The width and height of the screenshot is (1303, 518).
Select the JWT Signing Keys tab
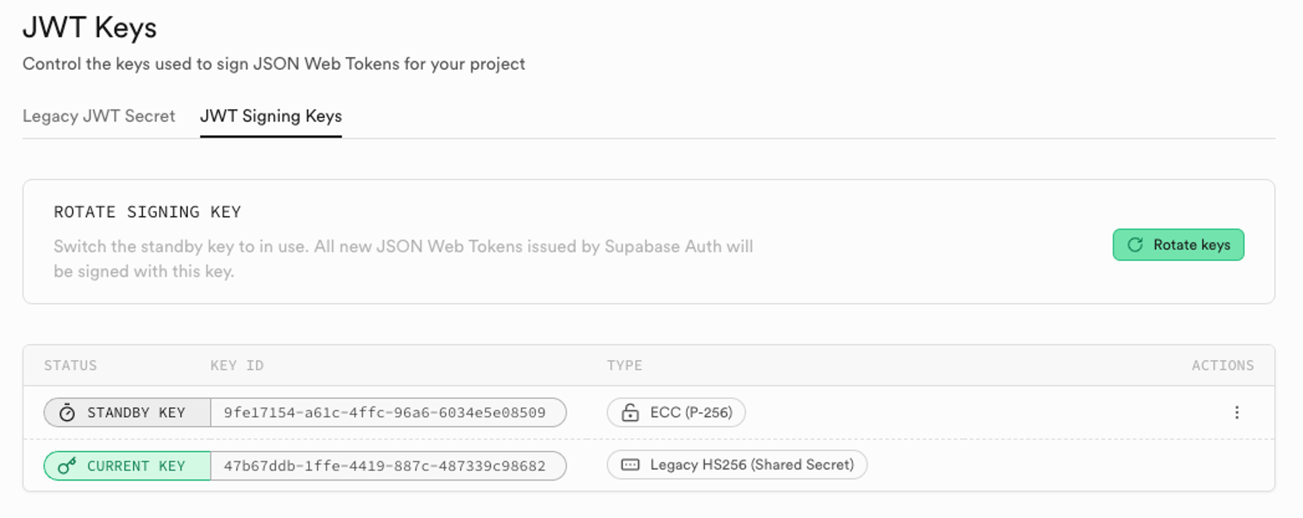pos(271,116)
